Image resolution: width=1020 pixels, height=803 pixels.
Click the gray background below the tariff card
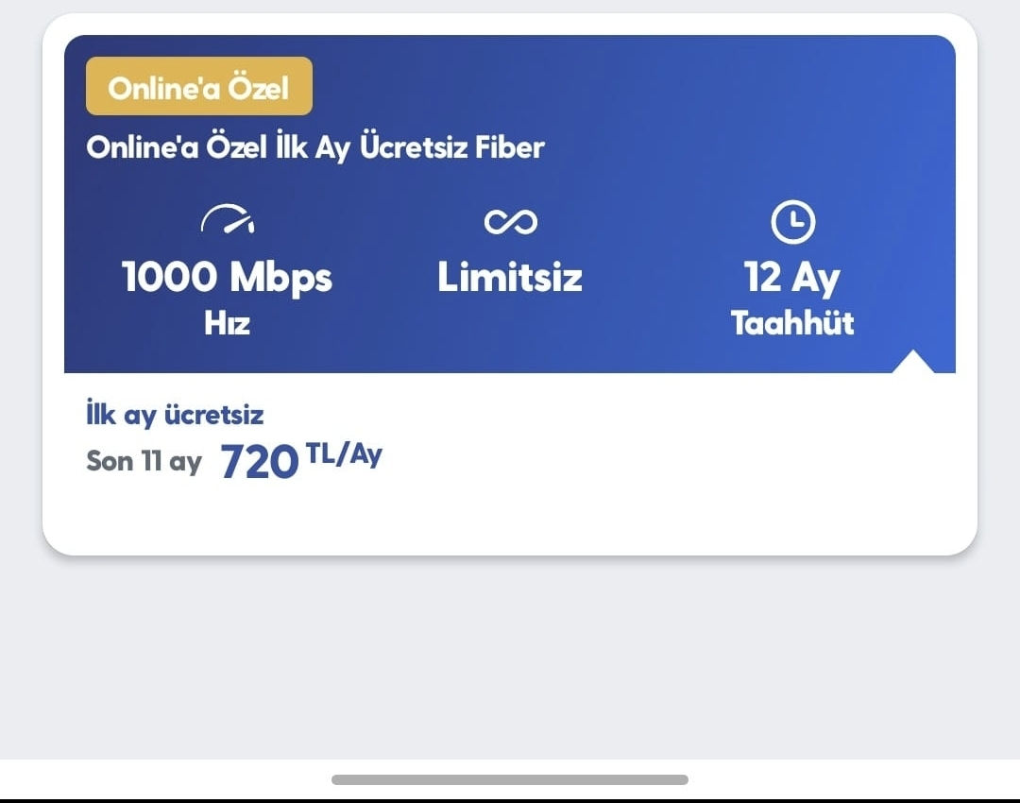pos(510,652)
